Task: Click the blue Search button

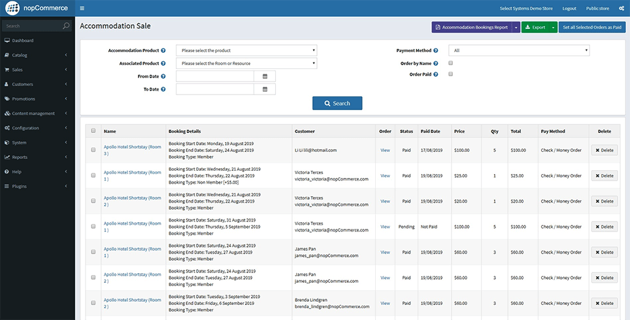Action: [337, 104]
